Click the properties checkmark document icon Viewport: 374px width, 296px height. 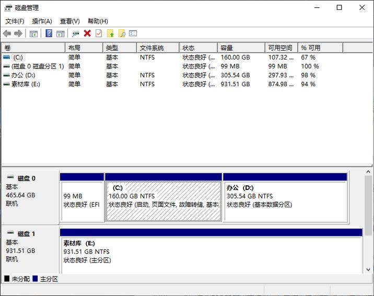[99, 33]
